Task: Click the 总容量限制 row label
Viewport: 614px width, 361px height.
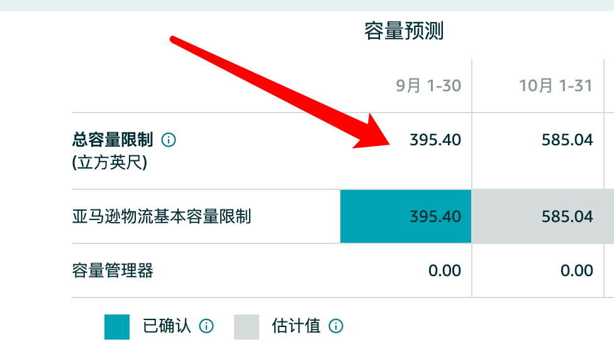Action: coord(113,140)
